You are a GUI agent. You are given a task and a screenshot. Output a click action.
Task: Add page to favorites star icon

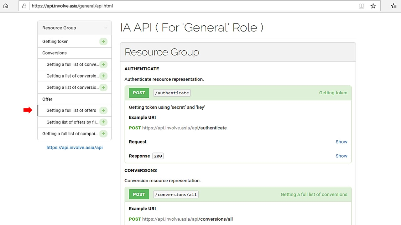[x=373, y=6]
